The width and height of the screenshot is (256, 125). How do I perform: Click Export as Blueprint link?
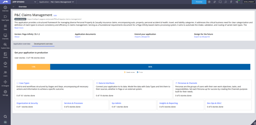pos(202,37)
